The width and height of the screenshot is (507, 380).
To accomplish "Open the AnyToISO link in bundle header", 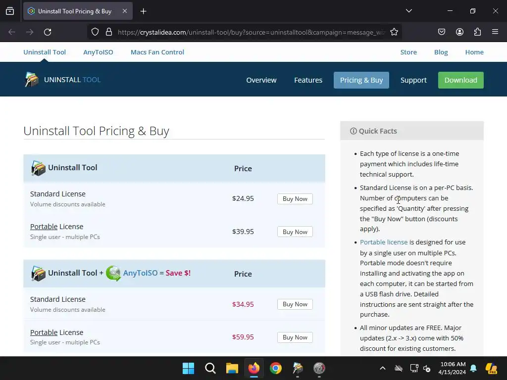I will pos(140,273).
